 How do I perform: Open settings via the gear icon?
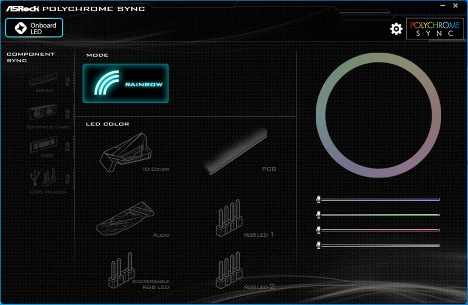coord(396,29)
